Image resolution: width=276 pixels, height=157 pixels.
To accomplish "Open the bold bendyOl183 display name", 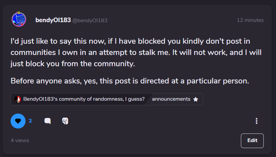I will tap(53, 20).
